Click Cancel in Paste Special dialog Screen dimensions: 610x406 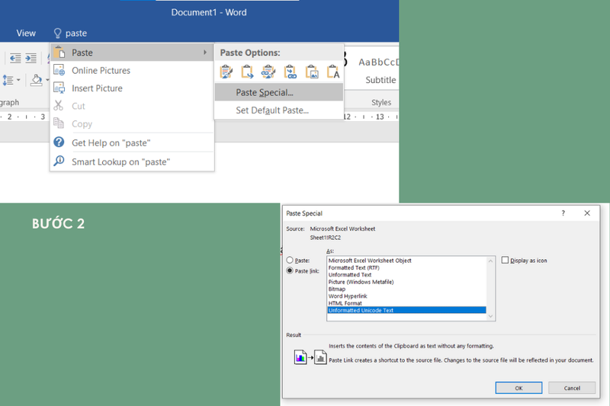572,388
